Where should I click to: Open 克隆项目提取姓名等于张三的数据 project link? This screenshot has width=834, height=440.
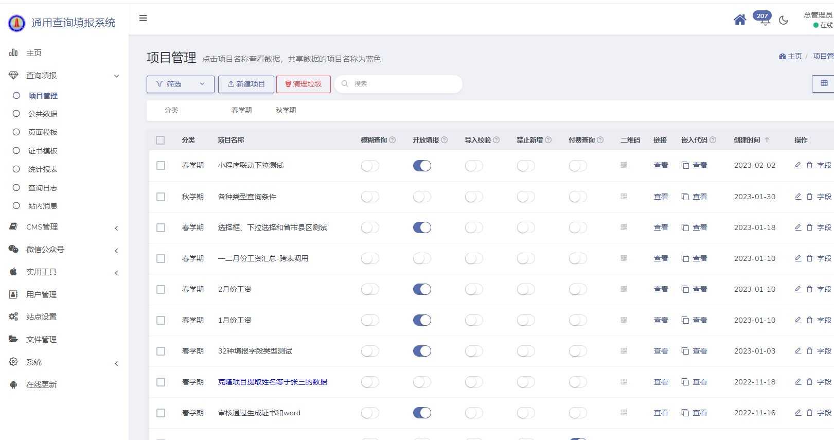pyautogui.click(x=273, y=382)
